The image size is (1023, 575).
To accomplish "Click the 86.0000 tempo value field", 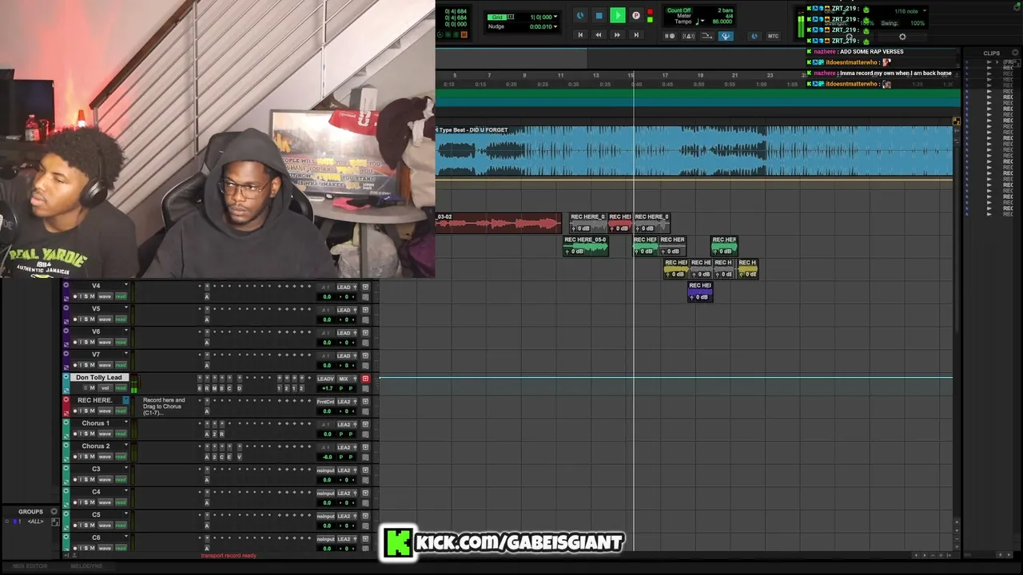I will pos(722,22).
